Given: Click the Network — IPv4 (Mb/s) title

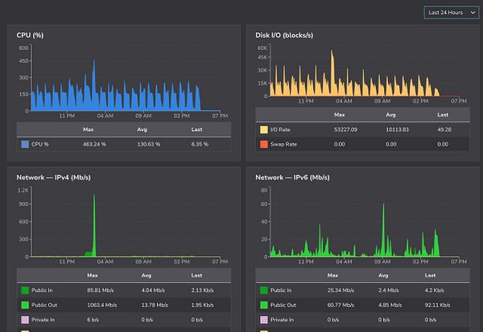Looking at the screenshot, I should 54,178.
